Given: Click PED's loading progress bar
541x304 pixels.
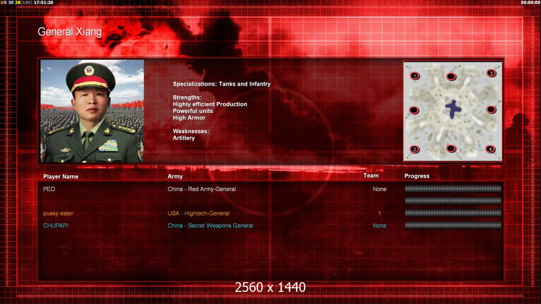Looking at the screenshot, I should pos(453,188).
